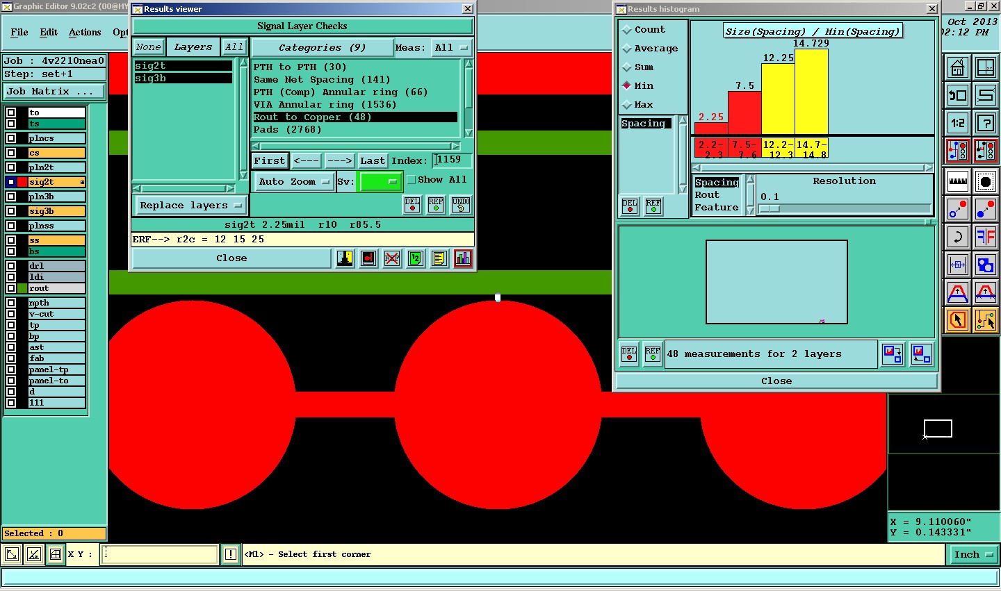The image size is (1001, 591).
Task: Open the Job Matrix button menu
Action: [54, 92]
